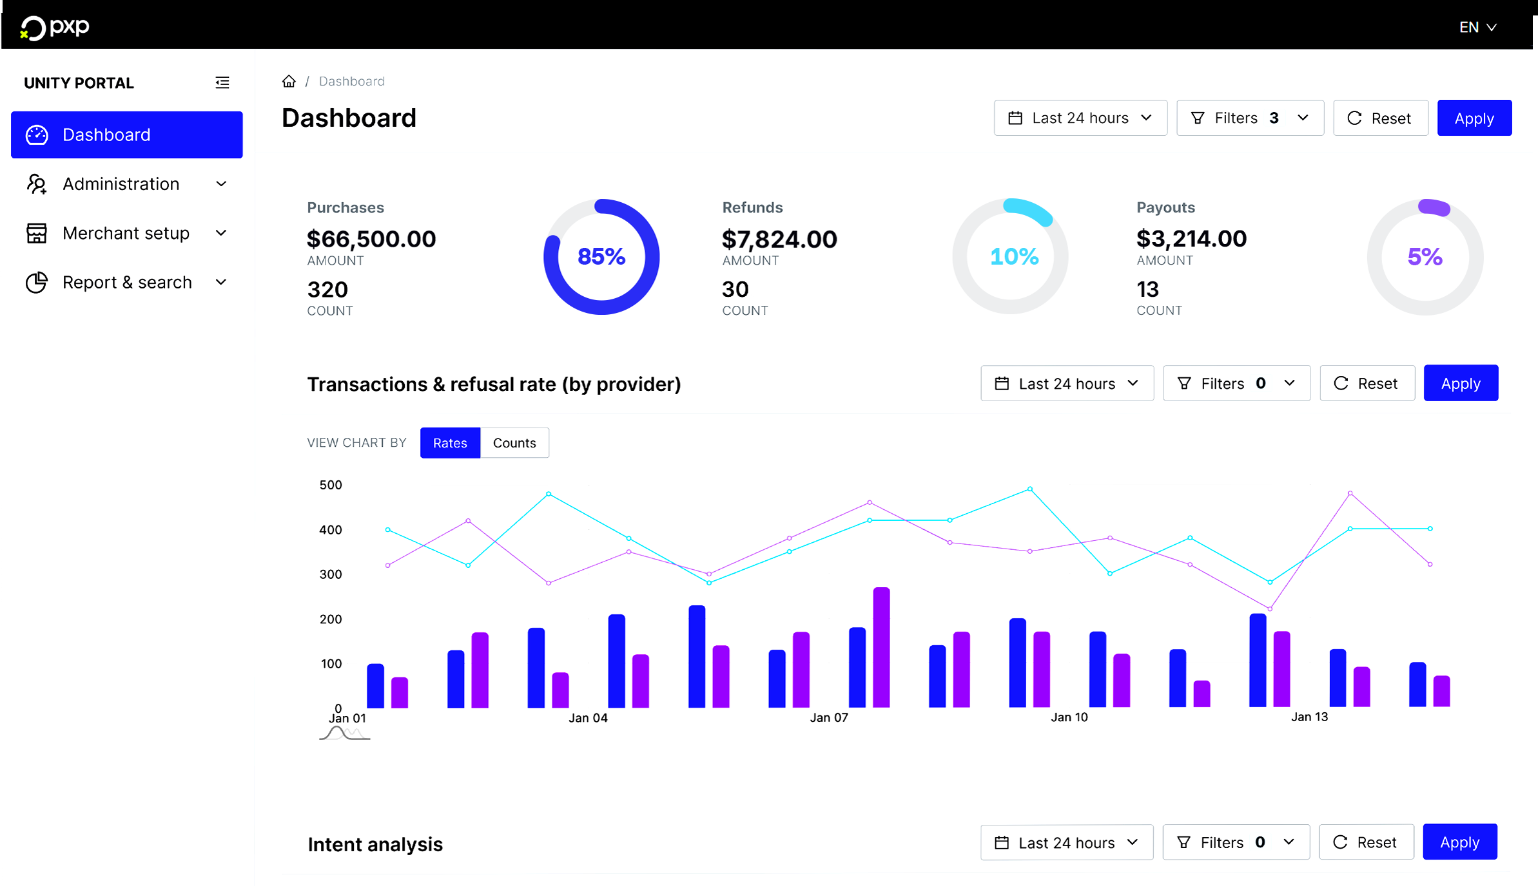Screen dimensions: 1538x886
Task: Select the Rates chart view option
Action: pos(450,443)
